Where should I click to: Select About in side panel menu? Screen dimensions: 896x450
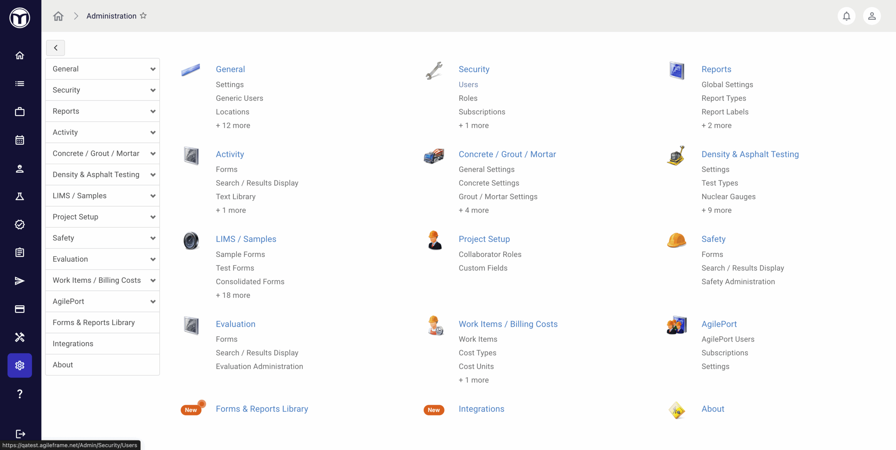[x=63, y=365]
